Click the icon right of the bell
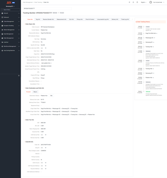167x178 pixels. (137, 2)
